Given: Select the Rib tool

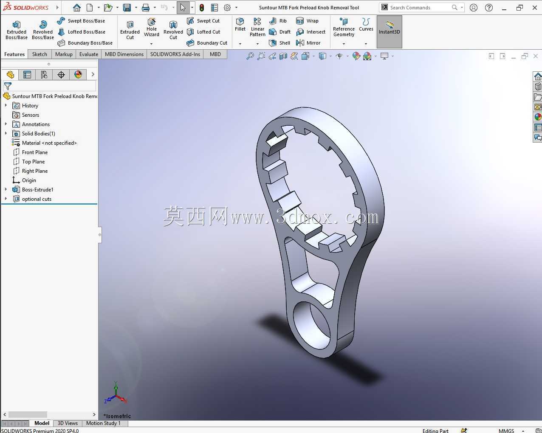Looking at the screenshot, I should click(278, 21).
